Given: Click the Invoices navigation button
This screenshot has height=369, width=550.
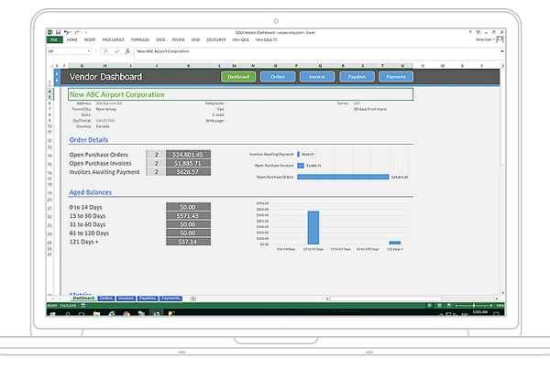Looking at the screenshot, I should click(317, 77).
